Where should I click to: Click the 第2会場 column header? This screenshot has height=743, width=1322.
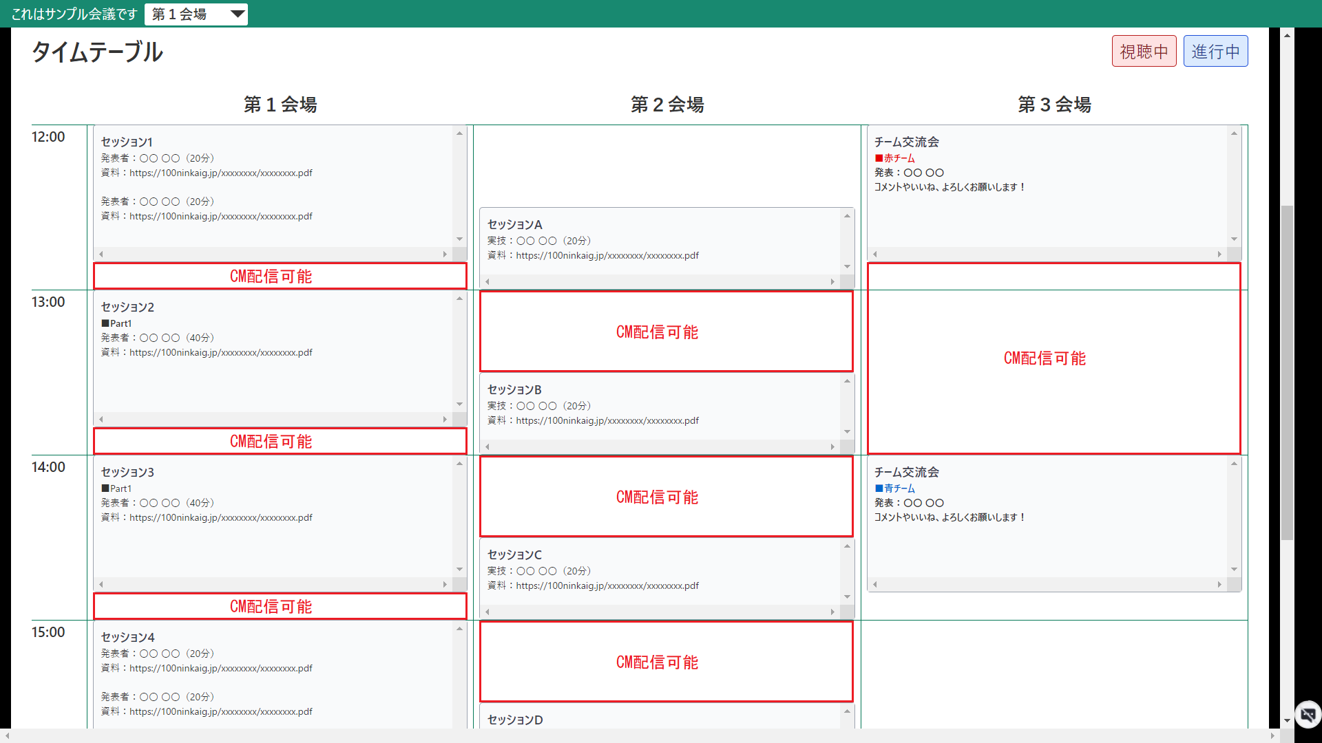[667, 105]
